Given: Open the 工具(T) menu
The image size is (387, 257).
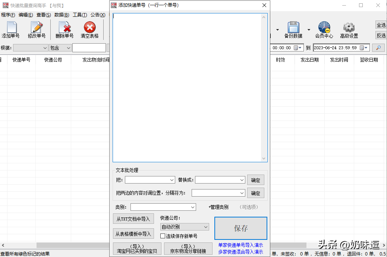Looking at the screenshot, I should point(80,15).
